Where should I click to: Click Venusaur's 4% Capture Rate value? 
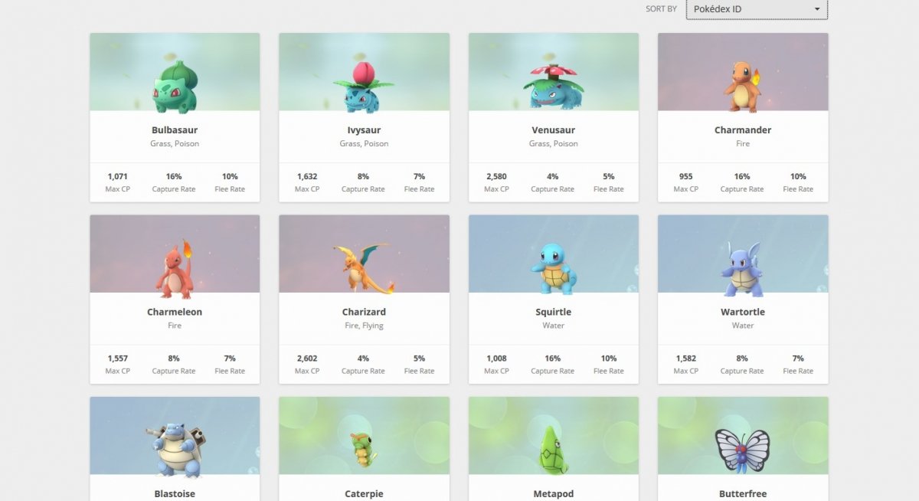coord(552,176)
